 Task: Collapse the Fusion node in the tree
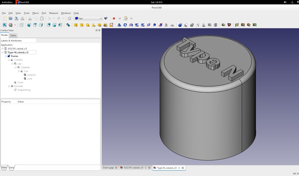click(6, 56)
